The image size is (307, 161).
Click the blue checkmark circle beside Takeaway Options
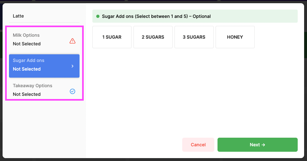coord(72,91)
